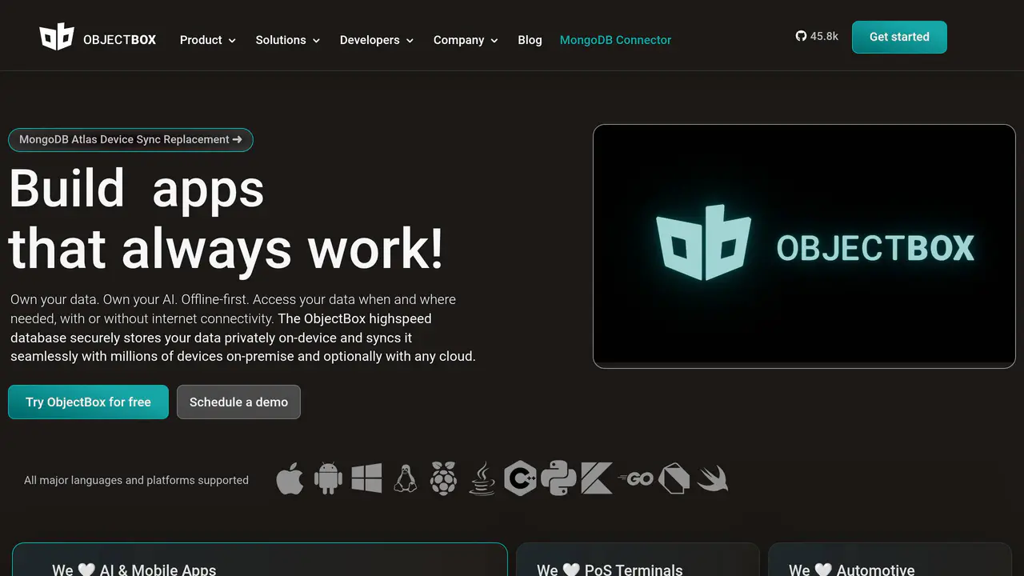The width and height of the screenshot is (1024, 576).
Task: Open the MongoDB Connector nav link
Action: click(x=615, y=40)
